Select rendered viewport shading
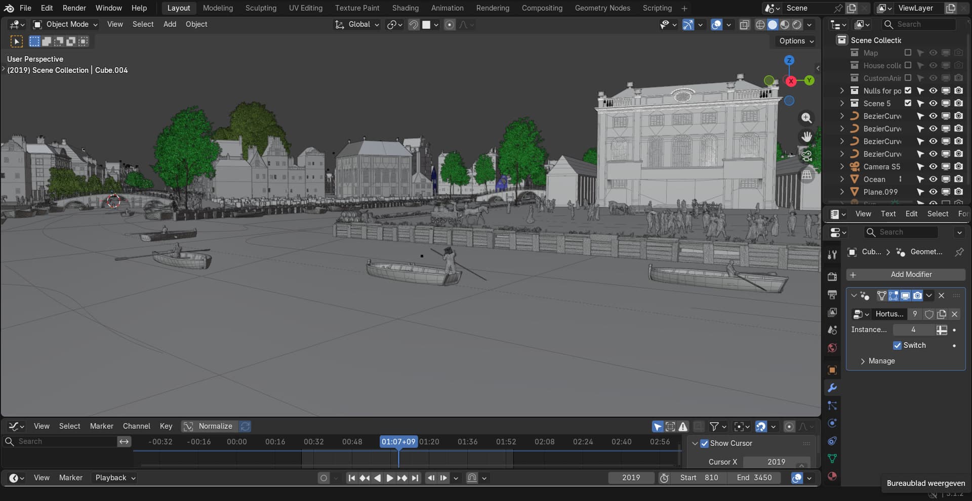This screenshot has height=501, width=972. [797, 25]
